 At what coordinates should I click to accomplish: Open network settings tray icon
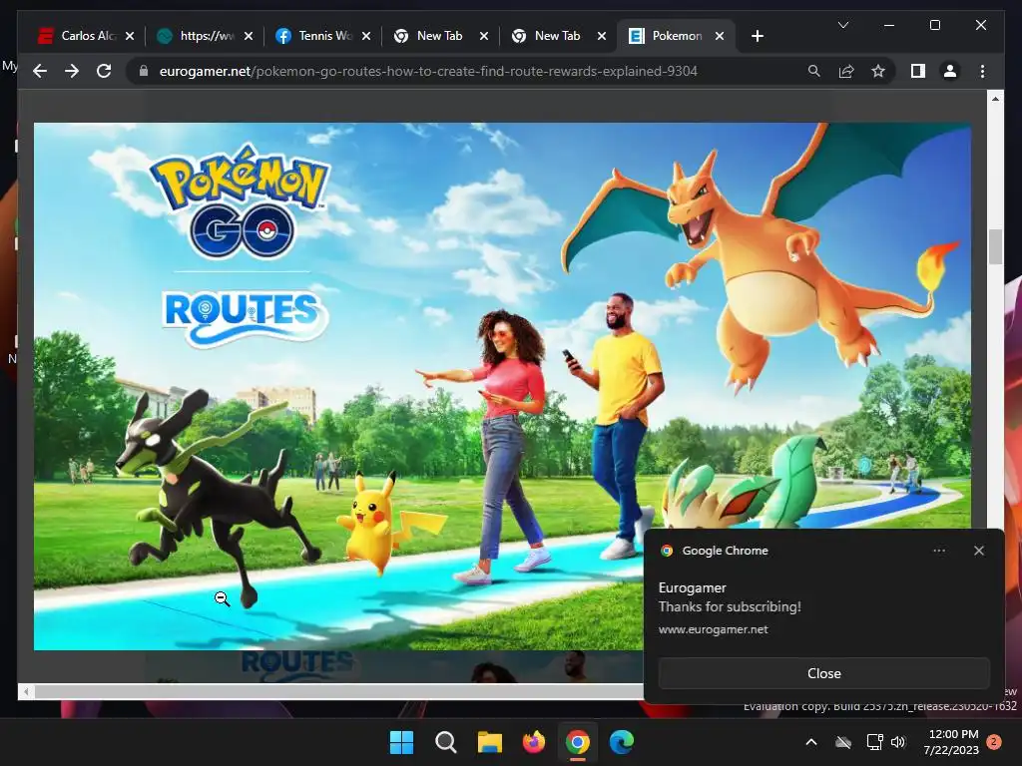pyautogui.click(x=874, y=742)
